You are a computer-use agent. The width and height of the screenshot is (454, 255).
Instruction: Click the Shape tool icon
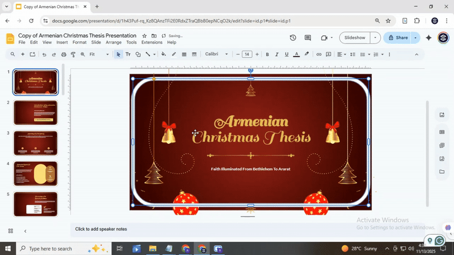pyautogui.click(x=138, y=55)
